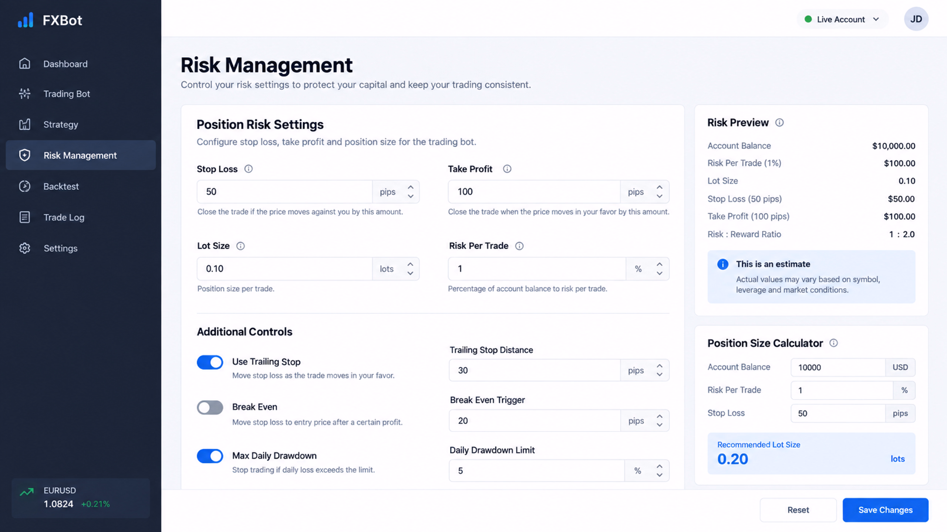
Task: Click calculator Account Balance input field
Action: click(x=838, y=367)
